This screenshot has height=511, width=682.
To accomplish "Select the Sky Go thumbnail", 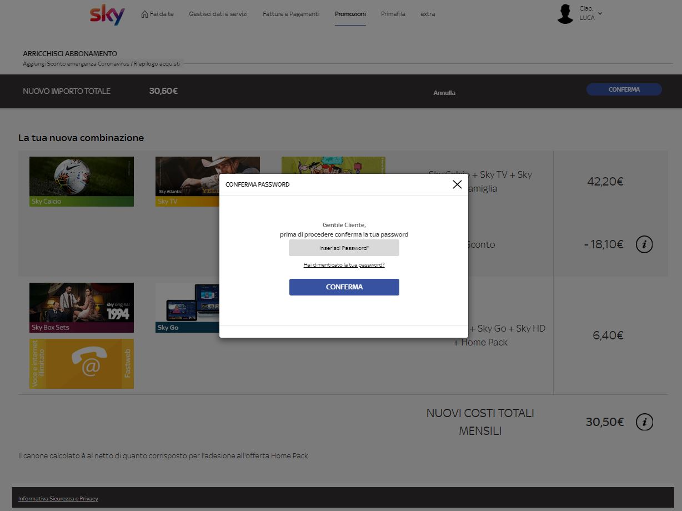I will 187,308.
